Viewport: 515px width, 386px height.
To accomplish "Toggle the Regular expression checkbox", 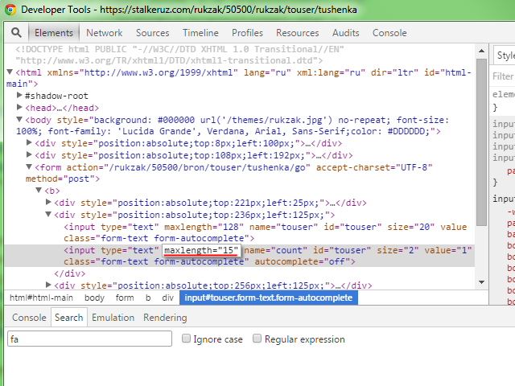I will 257,339.
